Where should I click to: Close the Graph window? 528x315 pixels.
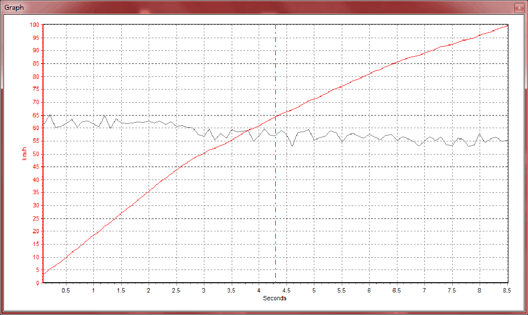pyautogui.click(x=520, y=8)
